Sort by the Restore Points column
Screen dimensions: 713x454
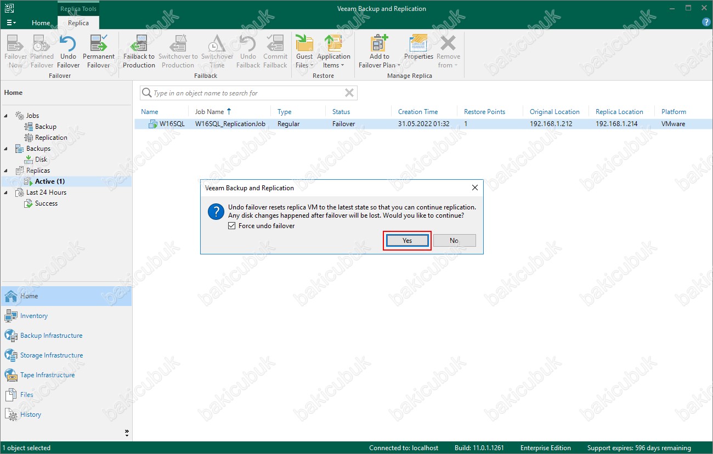[x=485, y=112]
